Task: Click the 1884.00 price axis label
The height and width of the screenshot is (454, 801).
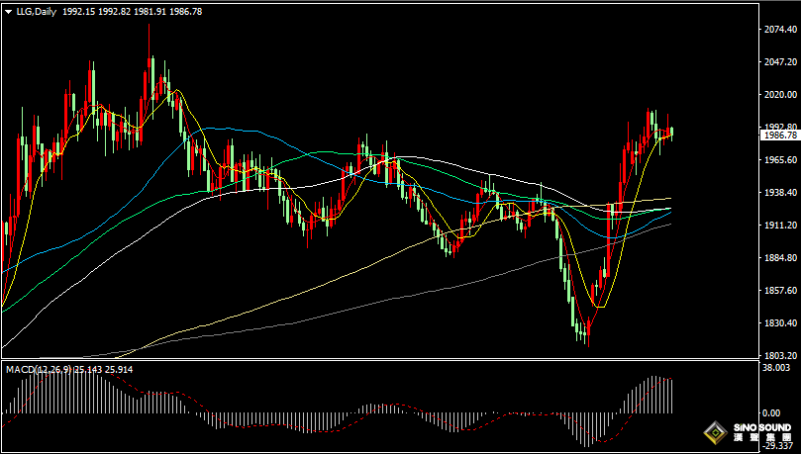Action: (x=780, y=258)
